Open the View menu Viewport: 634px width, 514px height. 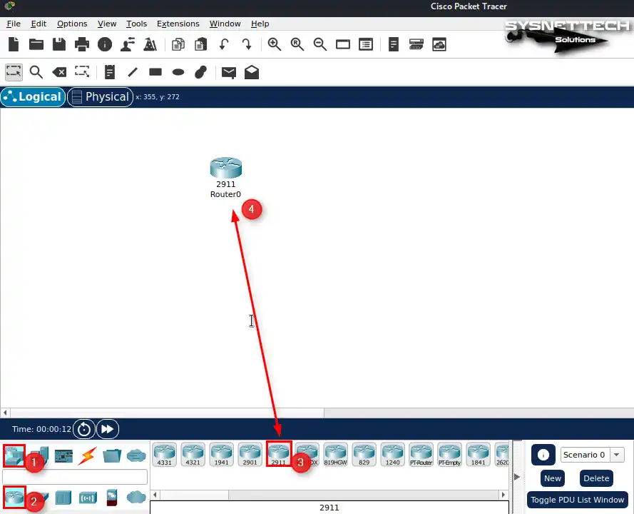[x=107, y=24]
